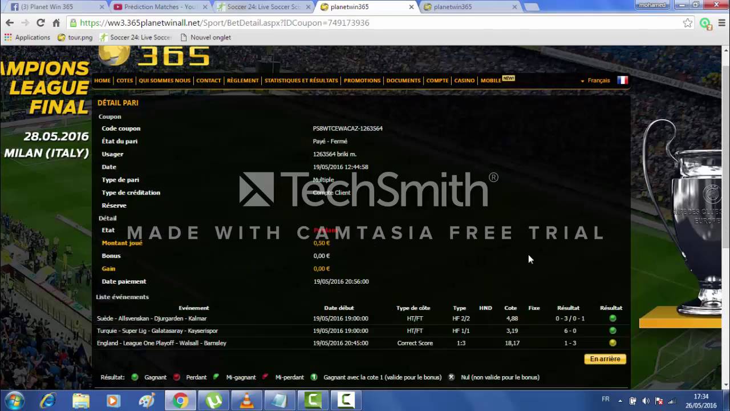Viewport: 730px width, 411px height.
Task: Open the COMPTE menu item
Action: pos(437,80)
